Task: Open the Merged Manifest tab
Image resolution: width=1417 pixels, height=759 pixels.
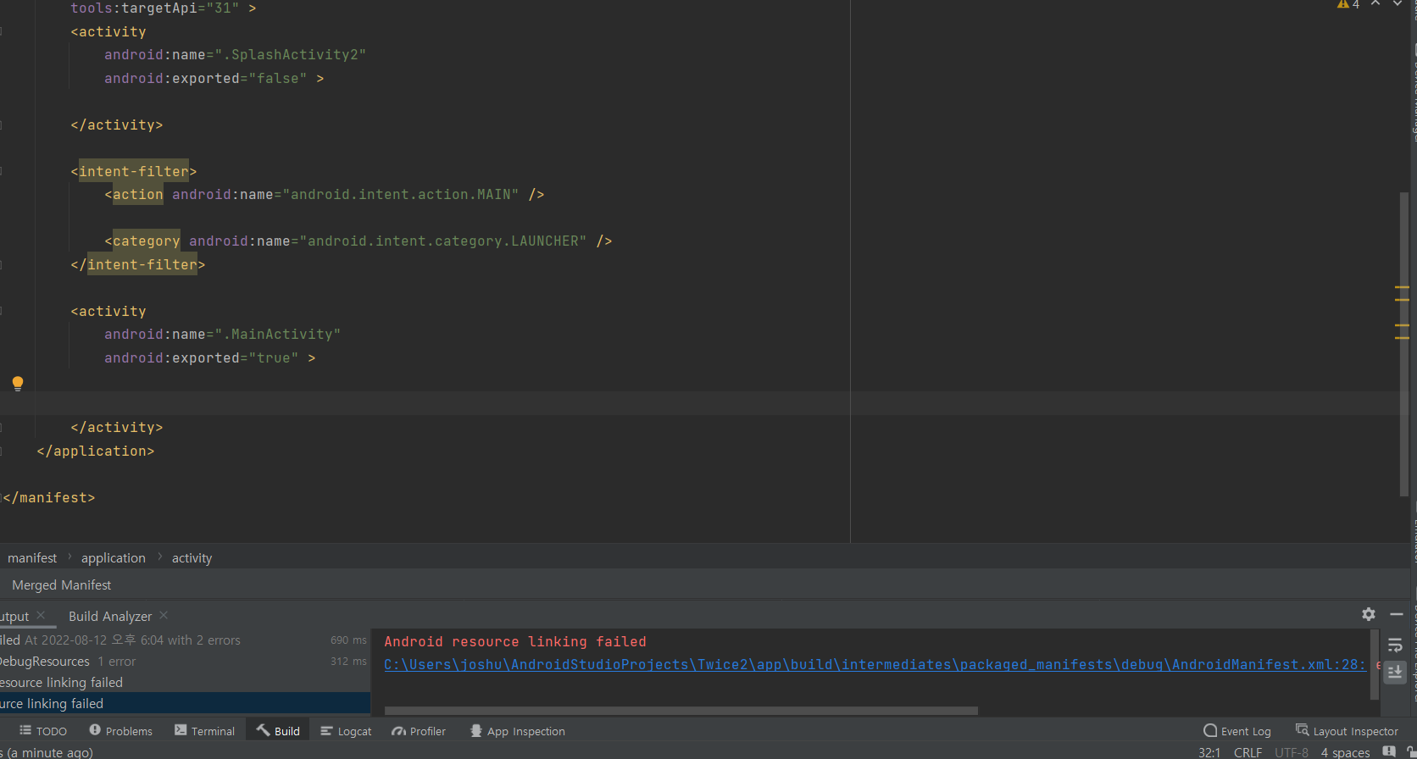Action: click(x=62, y=585)
